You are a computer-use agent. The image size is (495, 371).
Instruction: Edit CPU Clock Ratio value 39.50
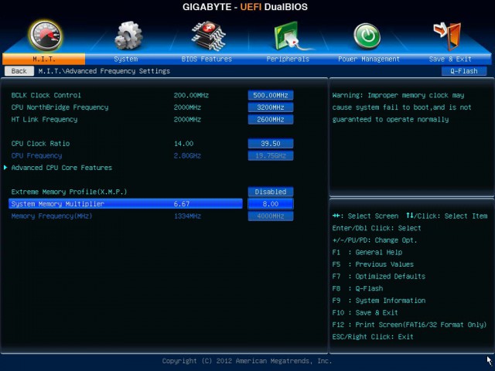pos(271,144)
